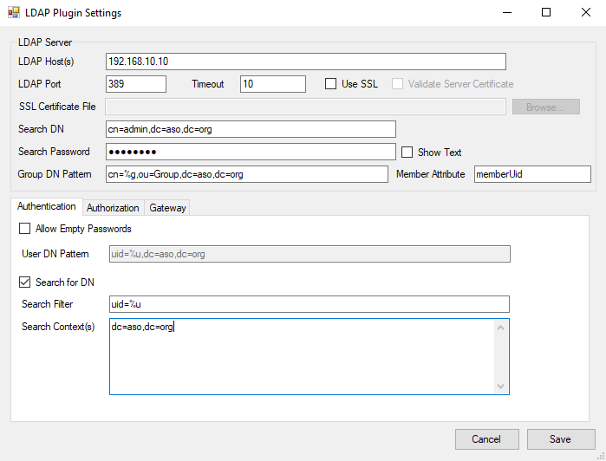Tick the Show Text checkbox
606x461 pixels.
tap(407, 152)
